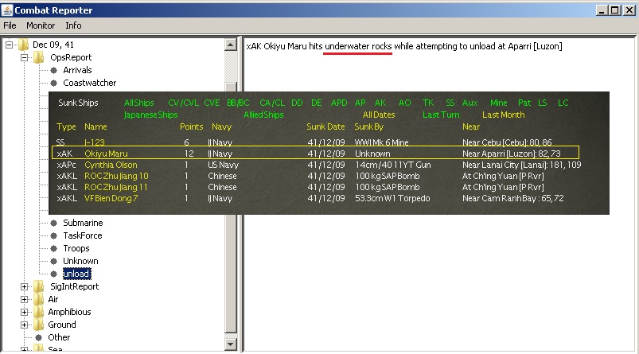Image resolution: width=639 pixels, height=354 pixels.
Task: Filter sunk ships by All Ships
Action: (x=139, y=103)
